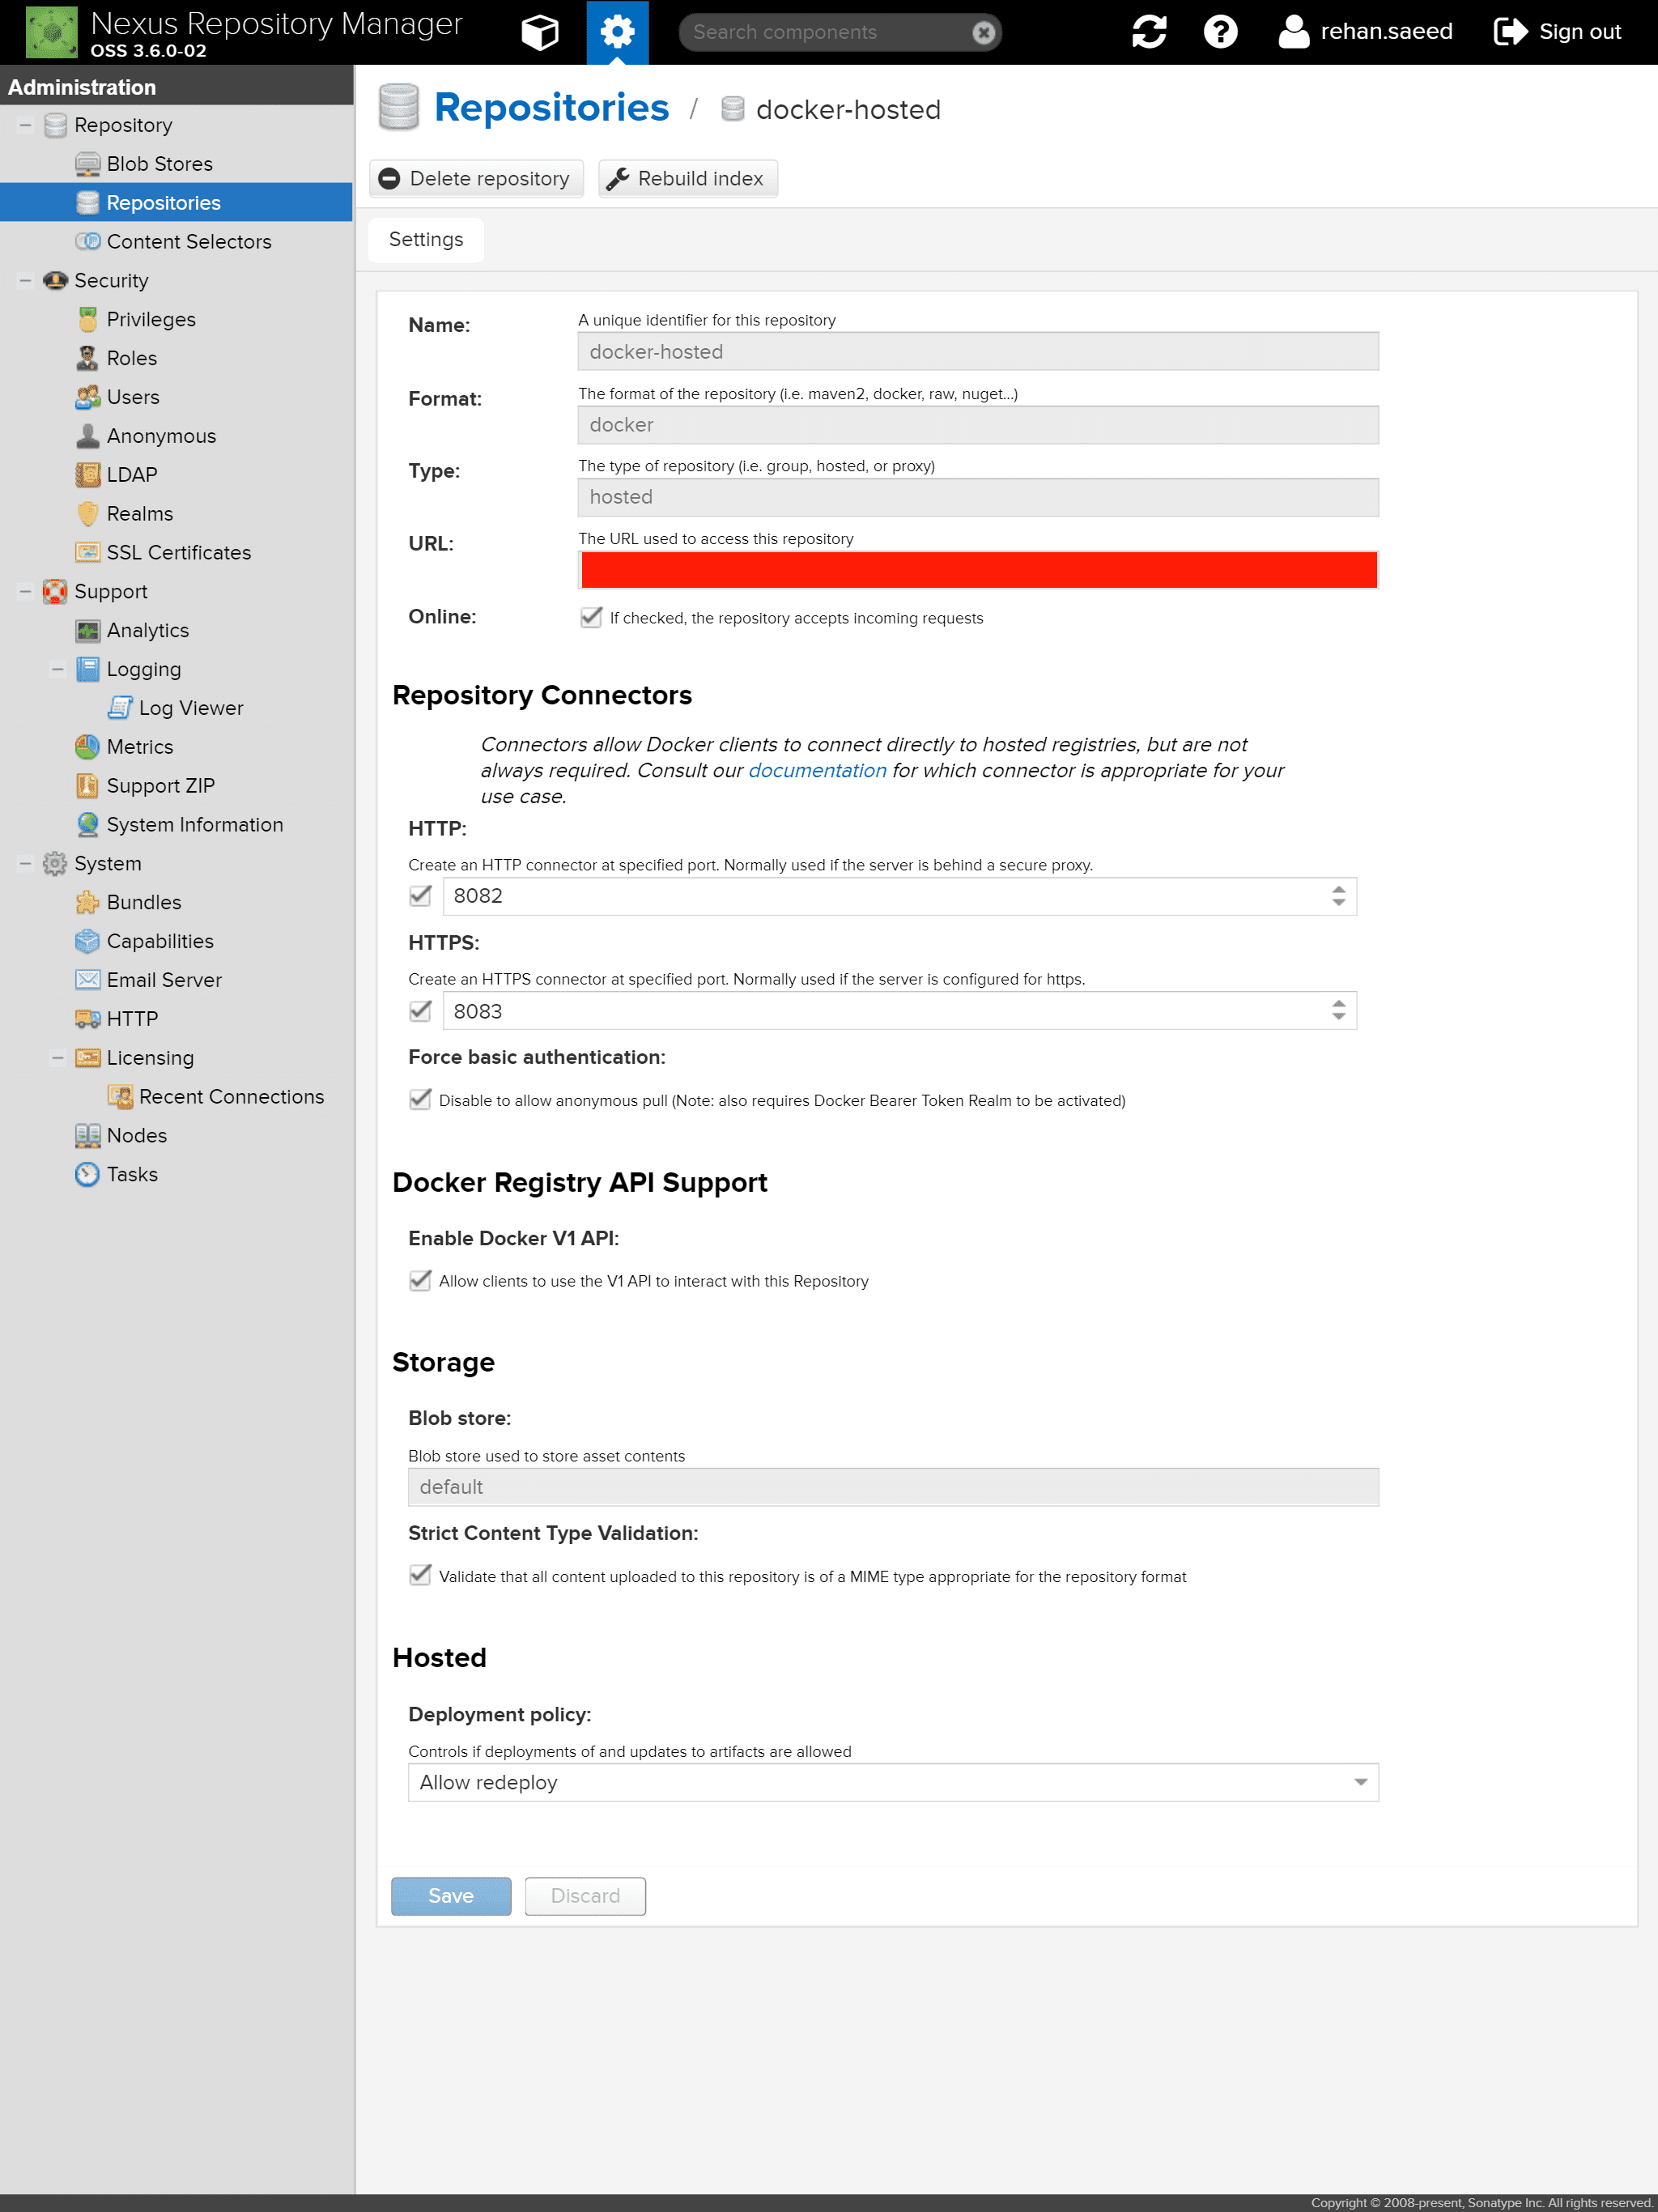The image size is (1658, 2212).
Task: Open the System Information panel
Action: coord(195,824)
